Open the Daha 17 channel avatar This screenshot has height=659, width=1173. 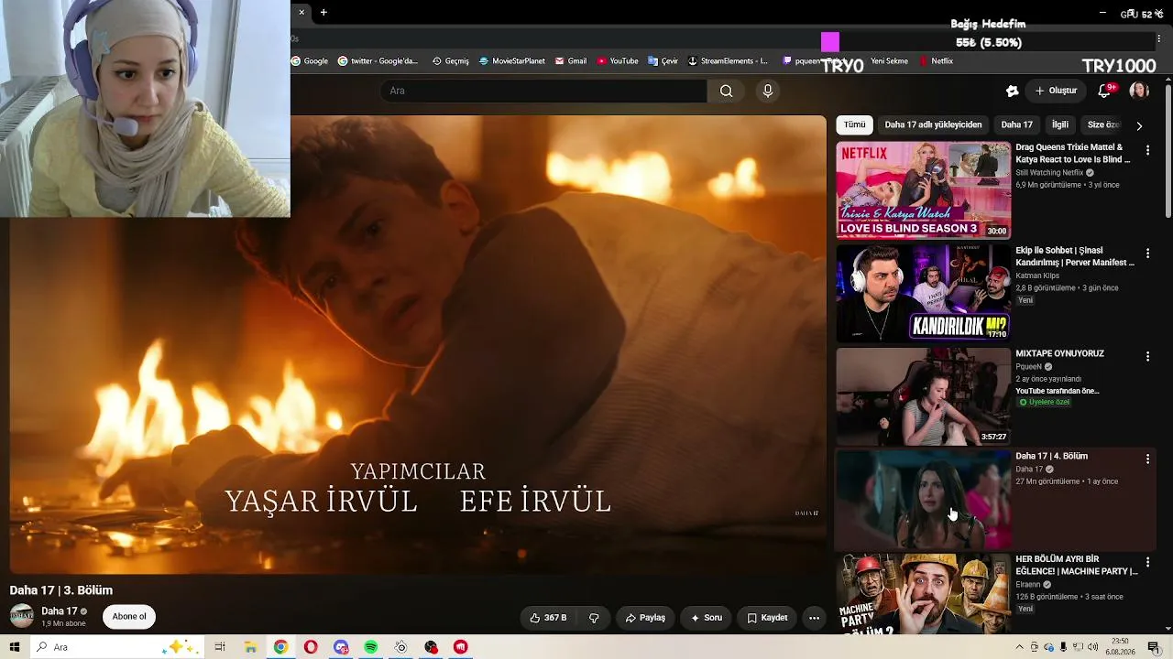click(22, 616)
